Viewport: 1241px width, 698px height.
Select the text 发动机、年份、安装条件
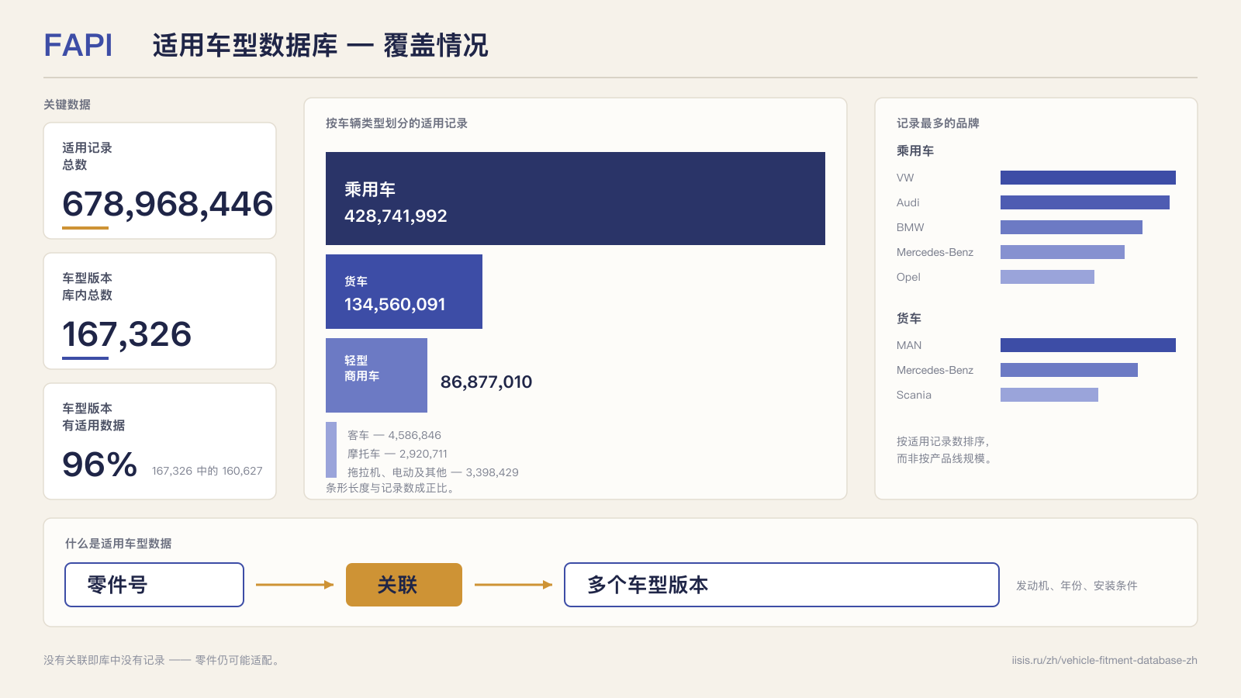tap(1077, 586)
